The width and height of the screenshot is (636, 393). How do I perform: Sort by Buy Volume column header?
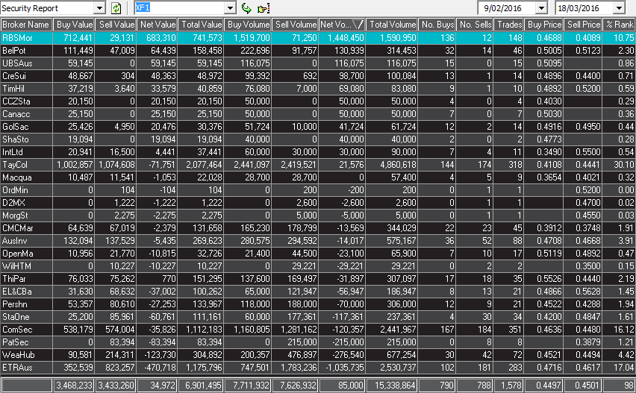coord(248,25)
